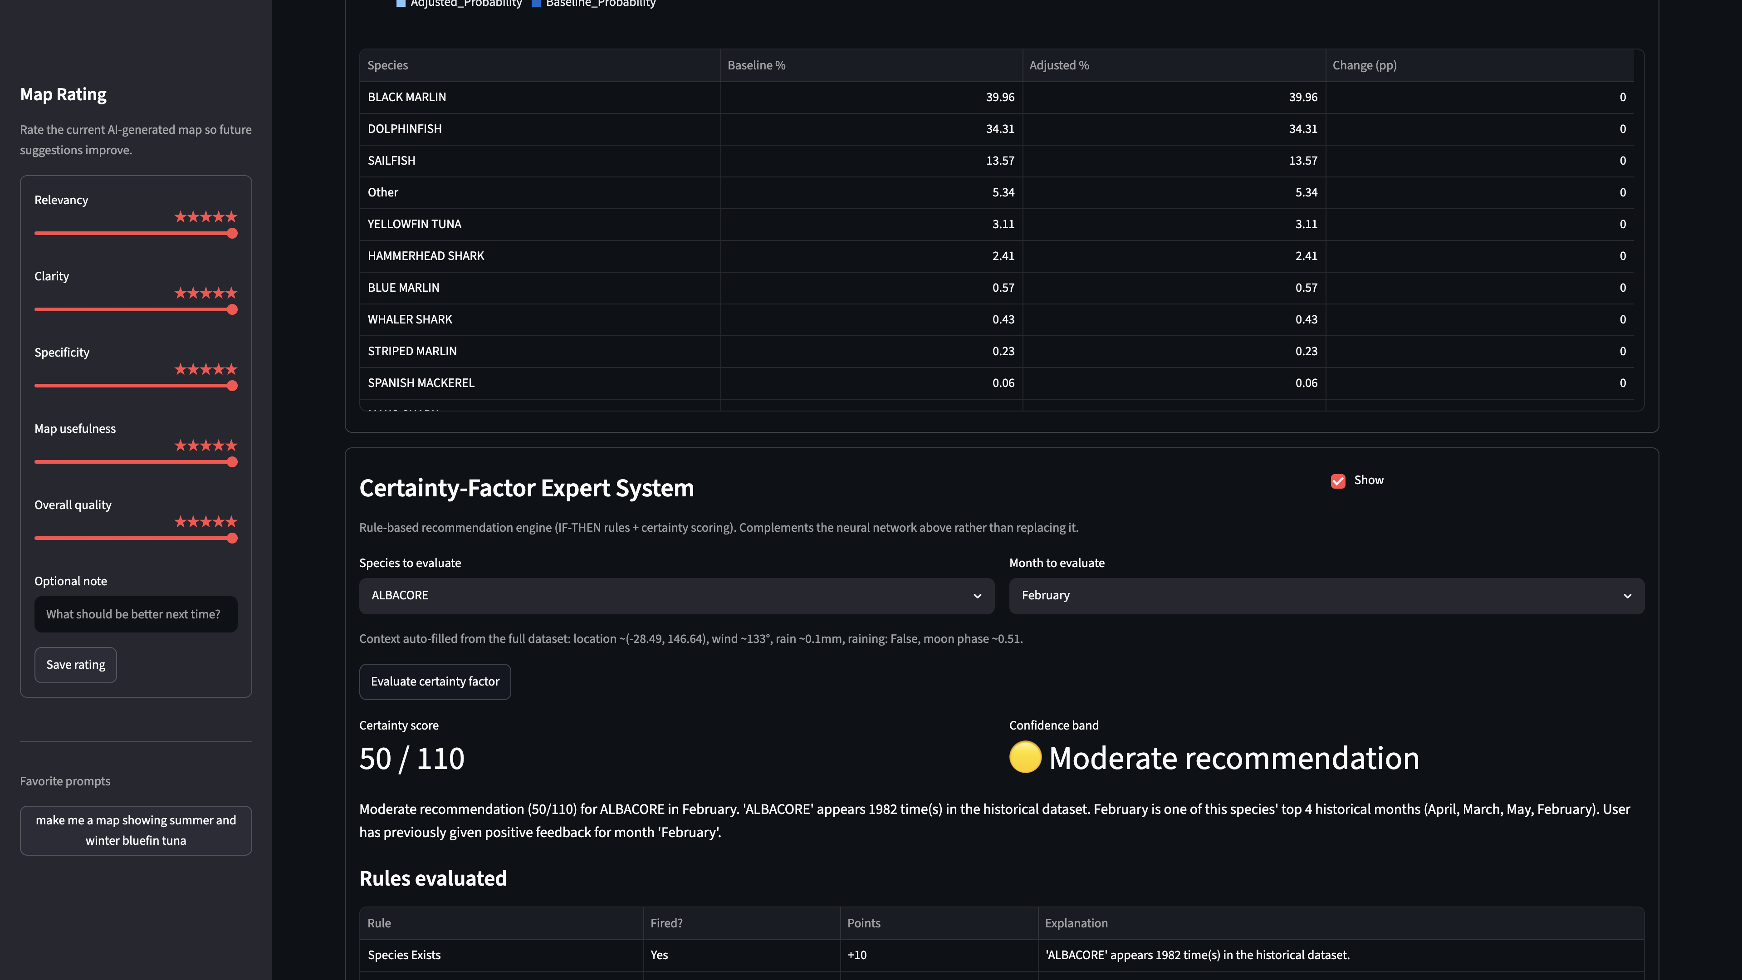Click the Rule column header in Rules evaluated

point(501,924)
